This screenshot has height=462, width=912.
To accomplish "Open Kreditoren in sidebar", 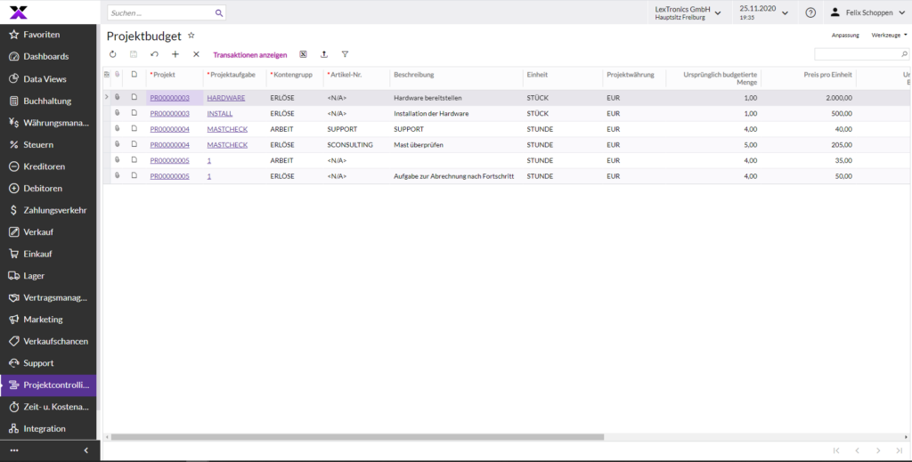I will pos(48,166).
